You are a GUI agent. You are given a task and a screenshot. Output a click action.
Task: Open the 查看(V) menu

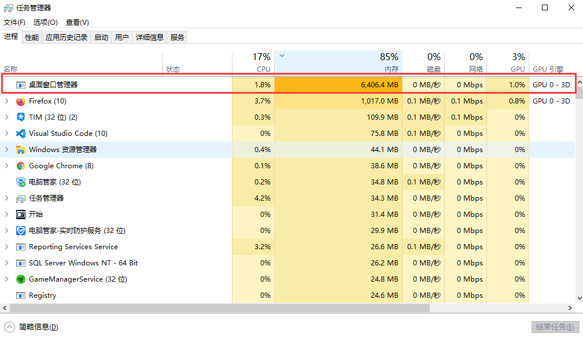click(77, 23)
